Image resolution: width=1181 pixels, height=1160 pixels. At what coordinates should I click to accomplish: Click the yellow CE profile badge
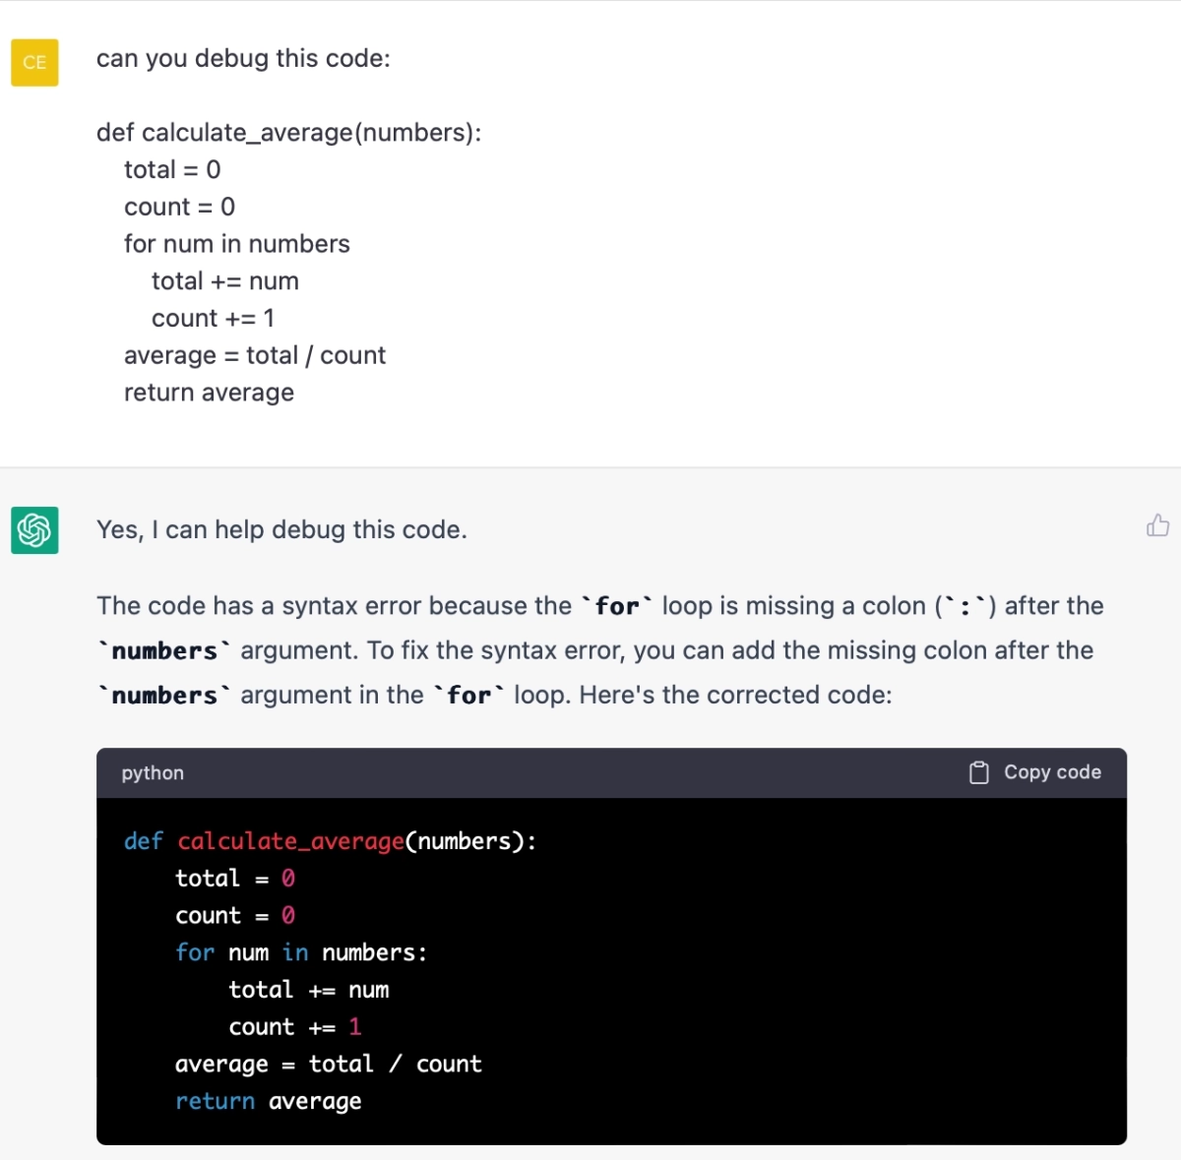34,62
